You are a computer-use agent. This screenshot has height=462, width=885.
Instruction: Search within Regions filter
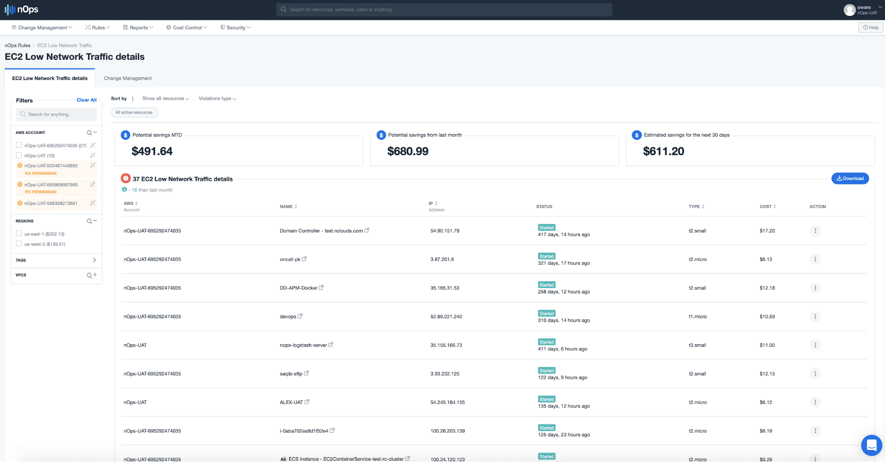click(x=89, y=221)
